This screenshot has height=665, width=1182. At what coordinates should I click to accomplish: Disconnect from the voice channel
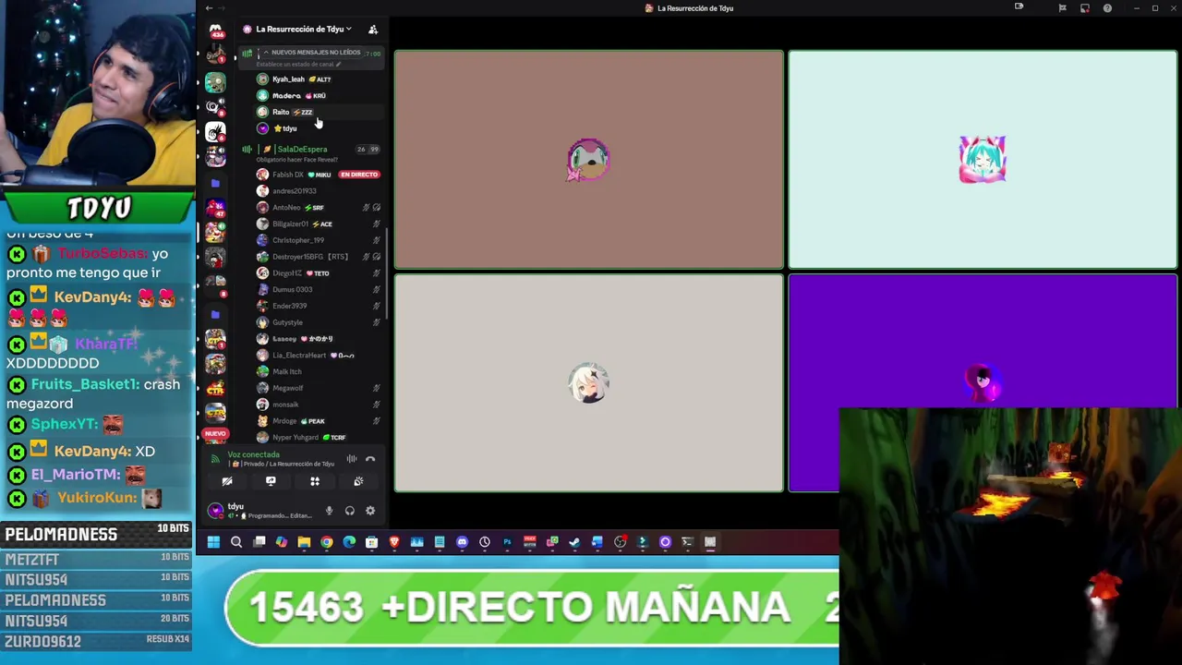pyautogui.click(x=370, y=459)
